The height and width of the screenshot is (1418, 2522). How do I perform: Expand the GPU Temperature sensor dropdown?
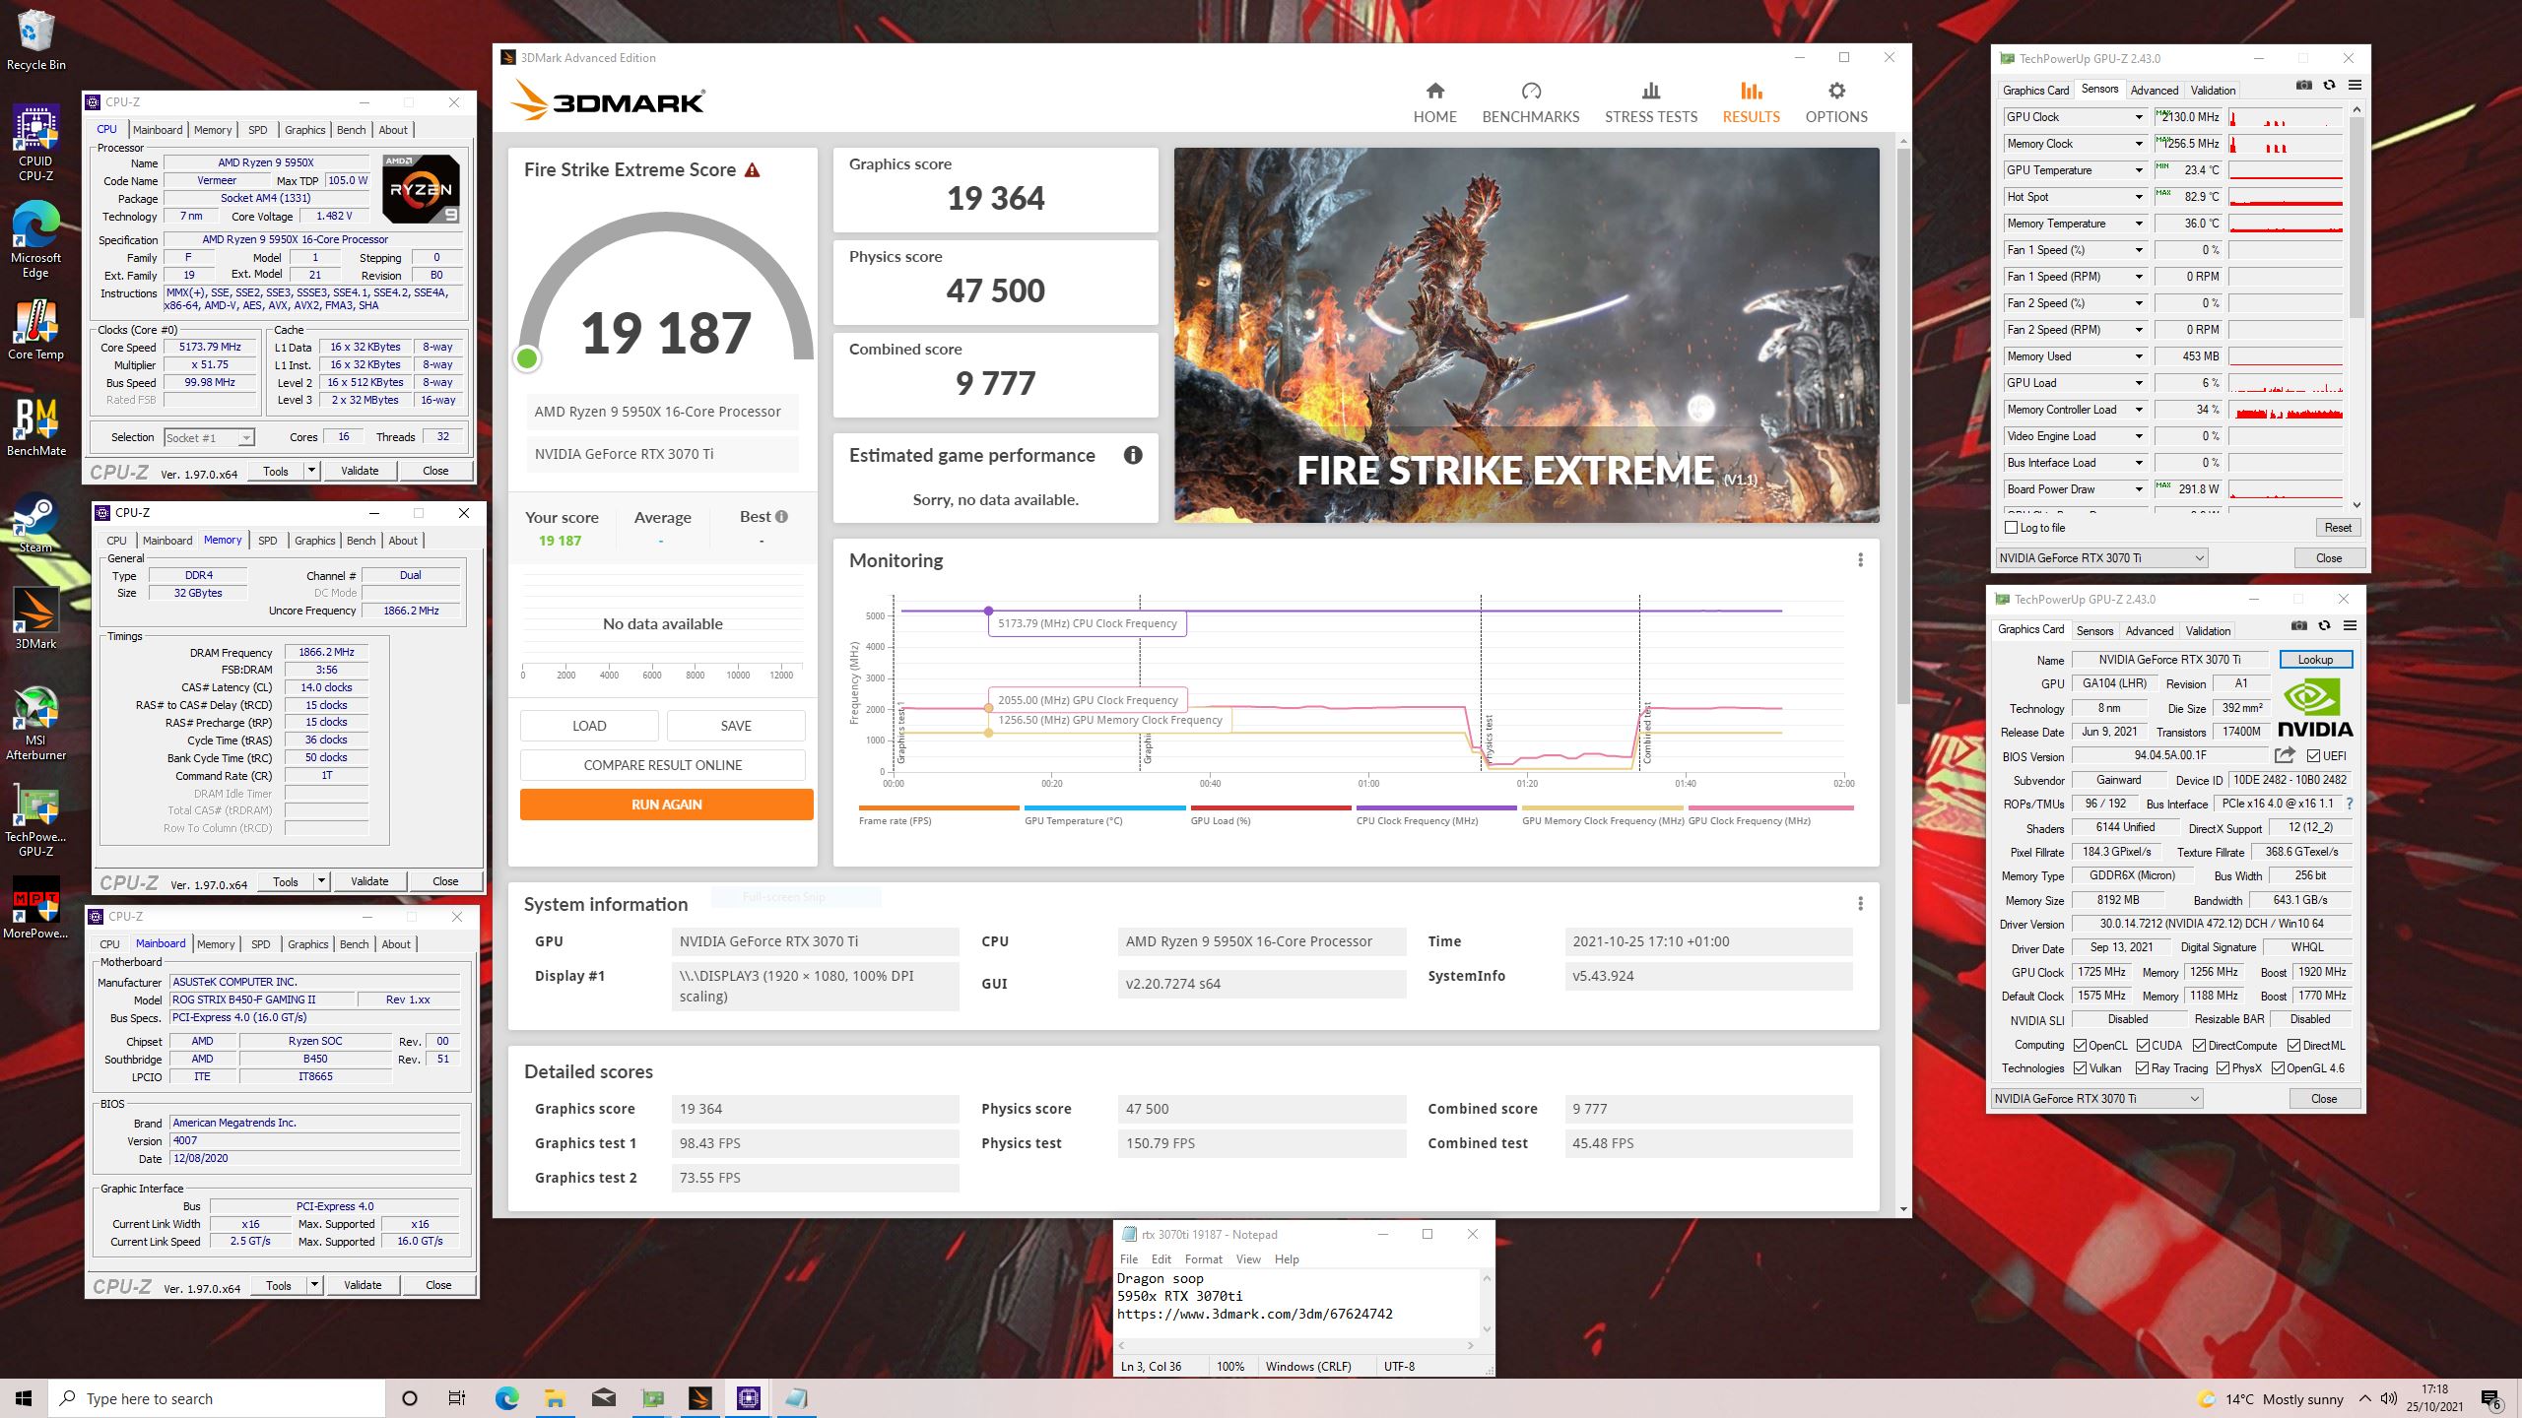(2139, 170)
